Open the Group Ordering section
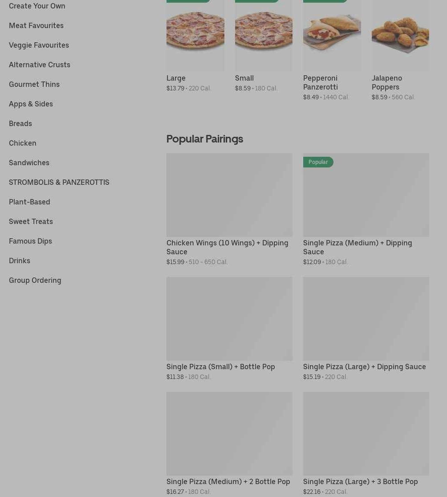 click(35, 280)
